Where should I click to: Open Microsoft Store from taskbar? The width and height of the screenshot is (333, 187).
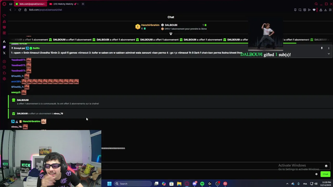pyautogui.click(x=171, y=184)
